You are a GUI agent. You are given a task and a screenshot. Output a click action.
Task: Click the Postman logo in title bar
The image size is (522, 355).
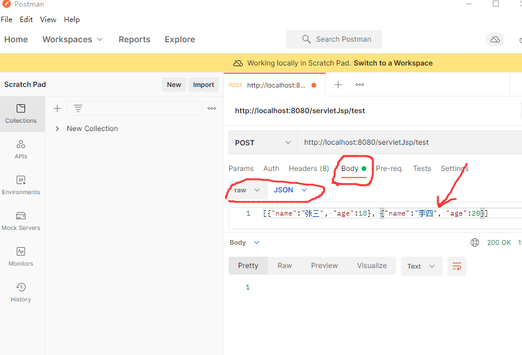coord(7,4)
